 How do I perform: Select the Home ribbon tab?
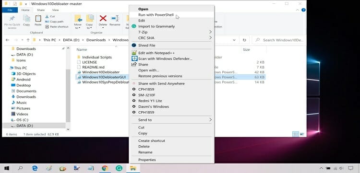click(25, 10)
